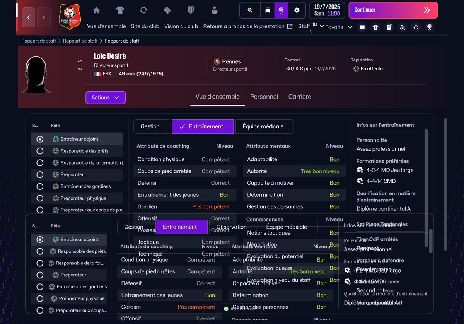Open the shield club icon in top navigation

coord(191,10)
